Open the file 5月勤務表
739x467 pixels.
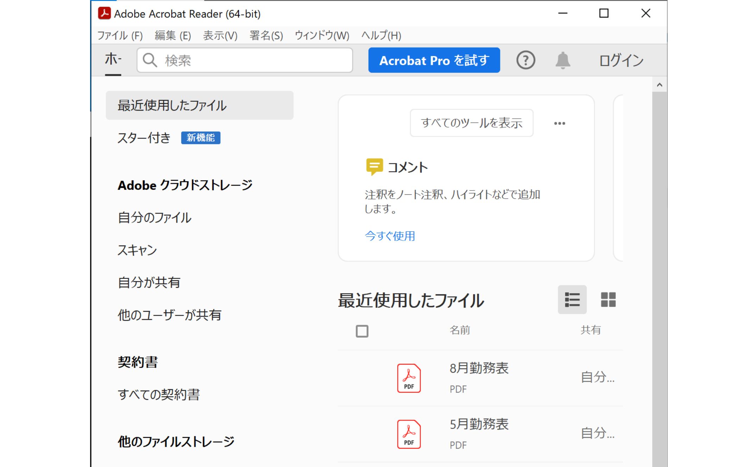coord(479,424)
